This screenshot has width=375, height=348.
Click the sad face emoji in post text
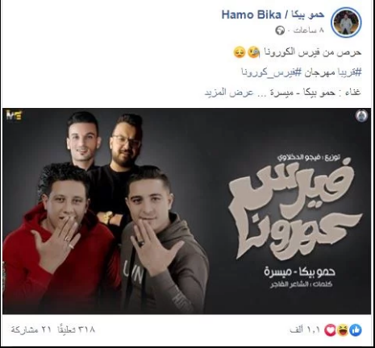coord(240,52)
